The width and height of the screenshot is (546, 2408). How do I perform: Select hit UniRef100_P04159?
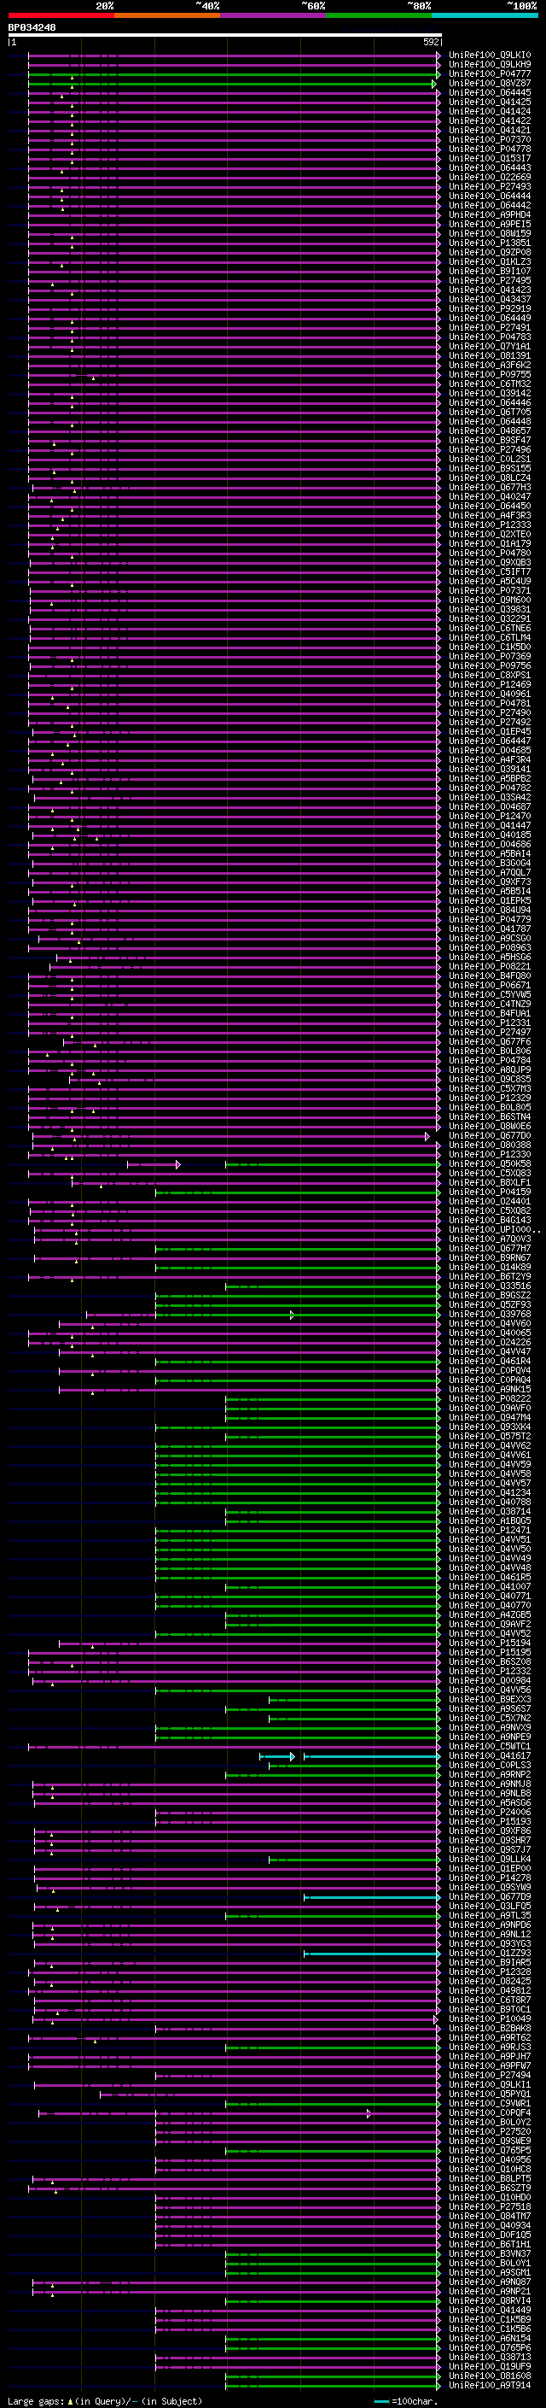tap(490, 1192)
